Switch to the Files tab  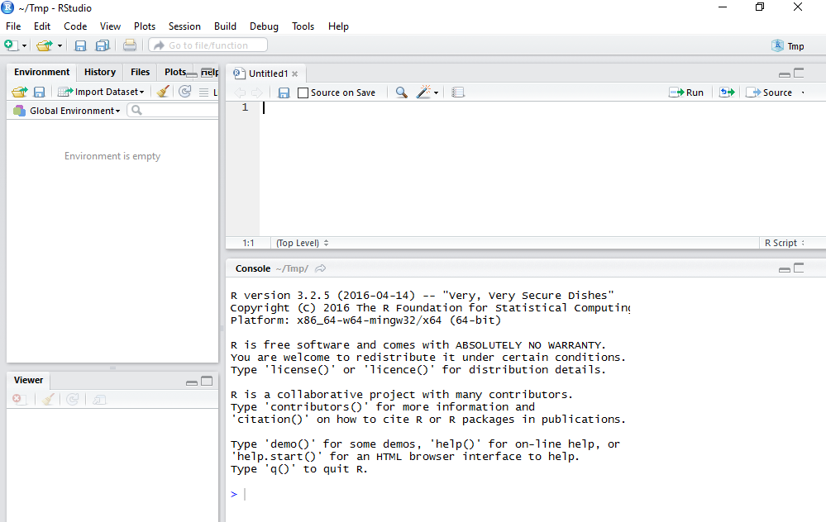[x=140, y=72]
